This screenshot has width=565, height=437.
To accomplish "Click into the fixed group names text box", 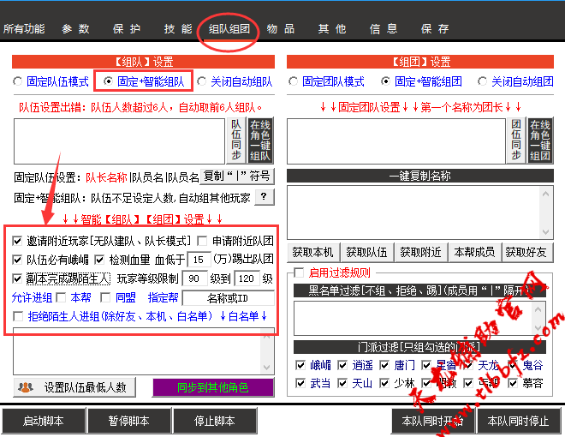I will 396,141.
